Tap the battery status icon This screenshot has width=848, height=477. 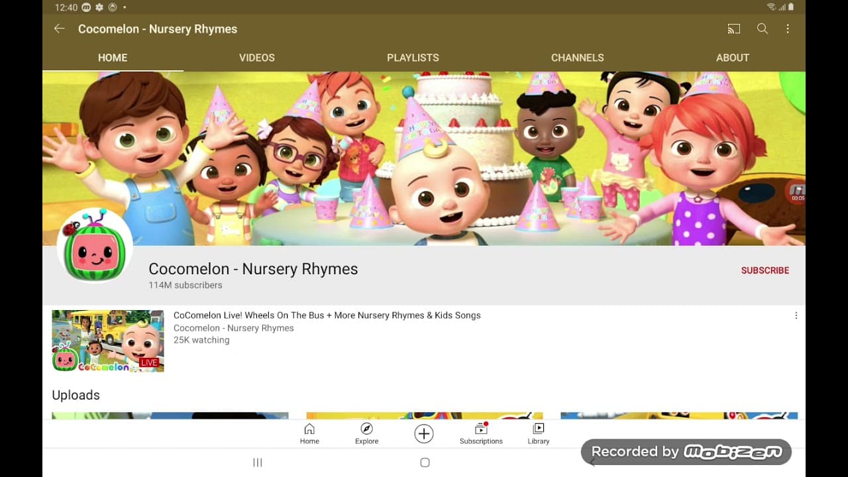791,7
